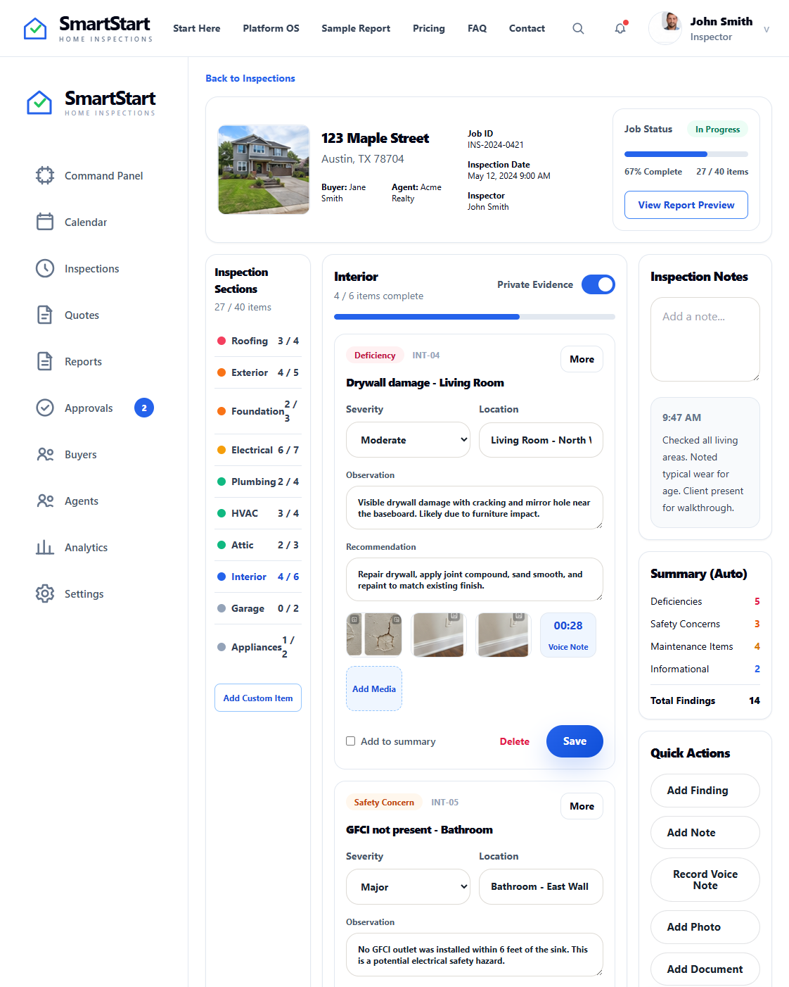Image resolution: width=789 pixels, height=987 pixels.
Task: Select the HVAC section row
Action: click(258, 513)
